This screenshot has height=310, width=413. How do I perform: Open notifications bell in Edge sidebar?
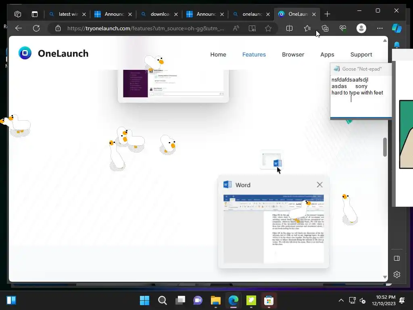tap(397, 45)
